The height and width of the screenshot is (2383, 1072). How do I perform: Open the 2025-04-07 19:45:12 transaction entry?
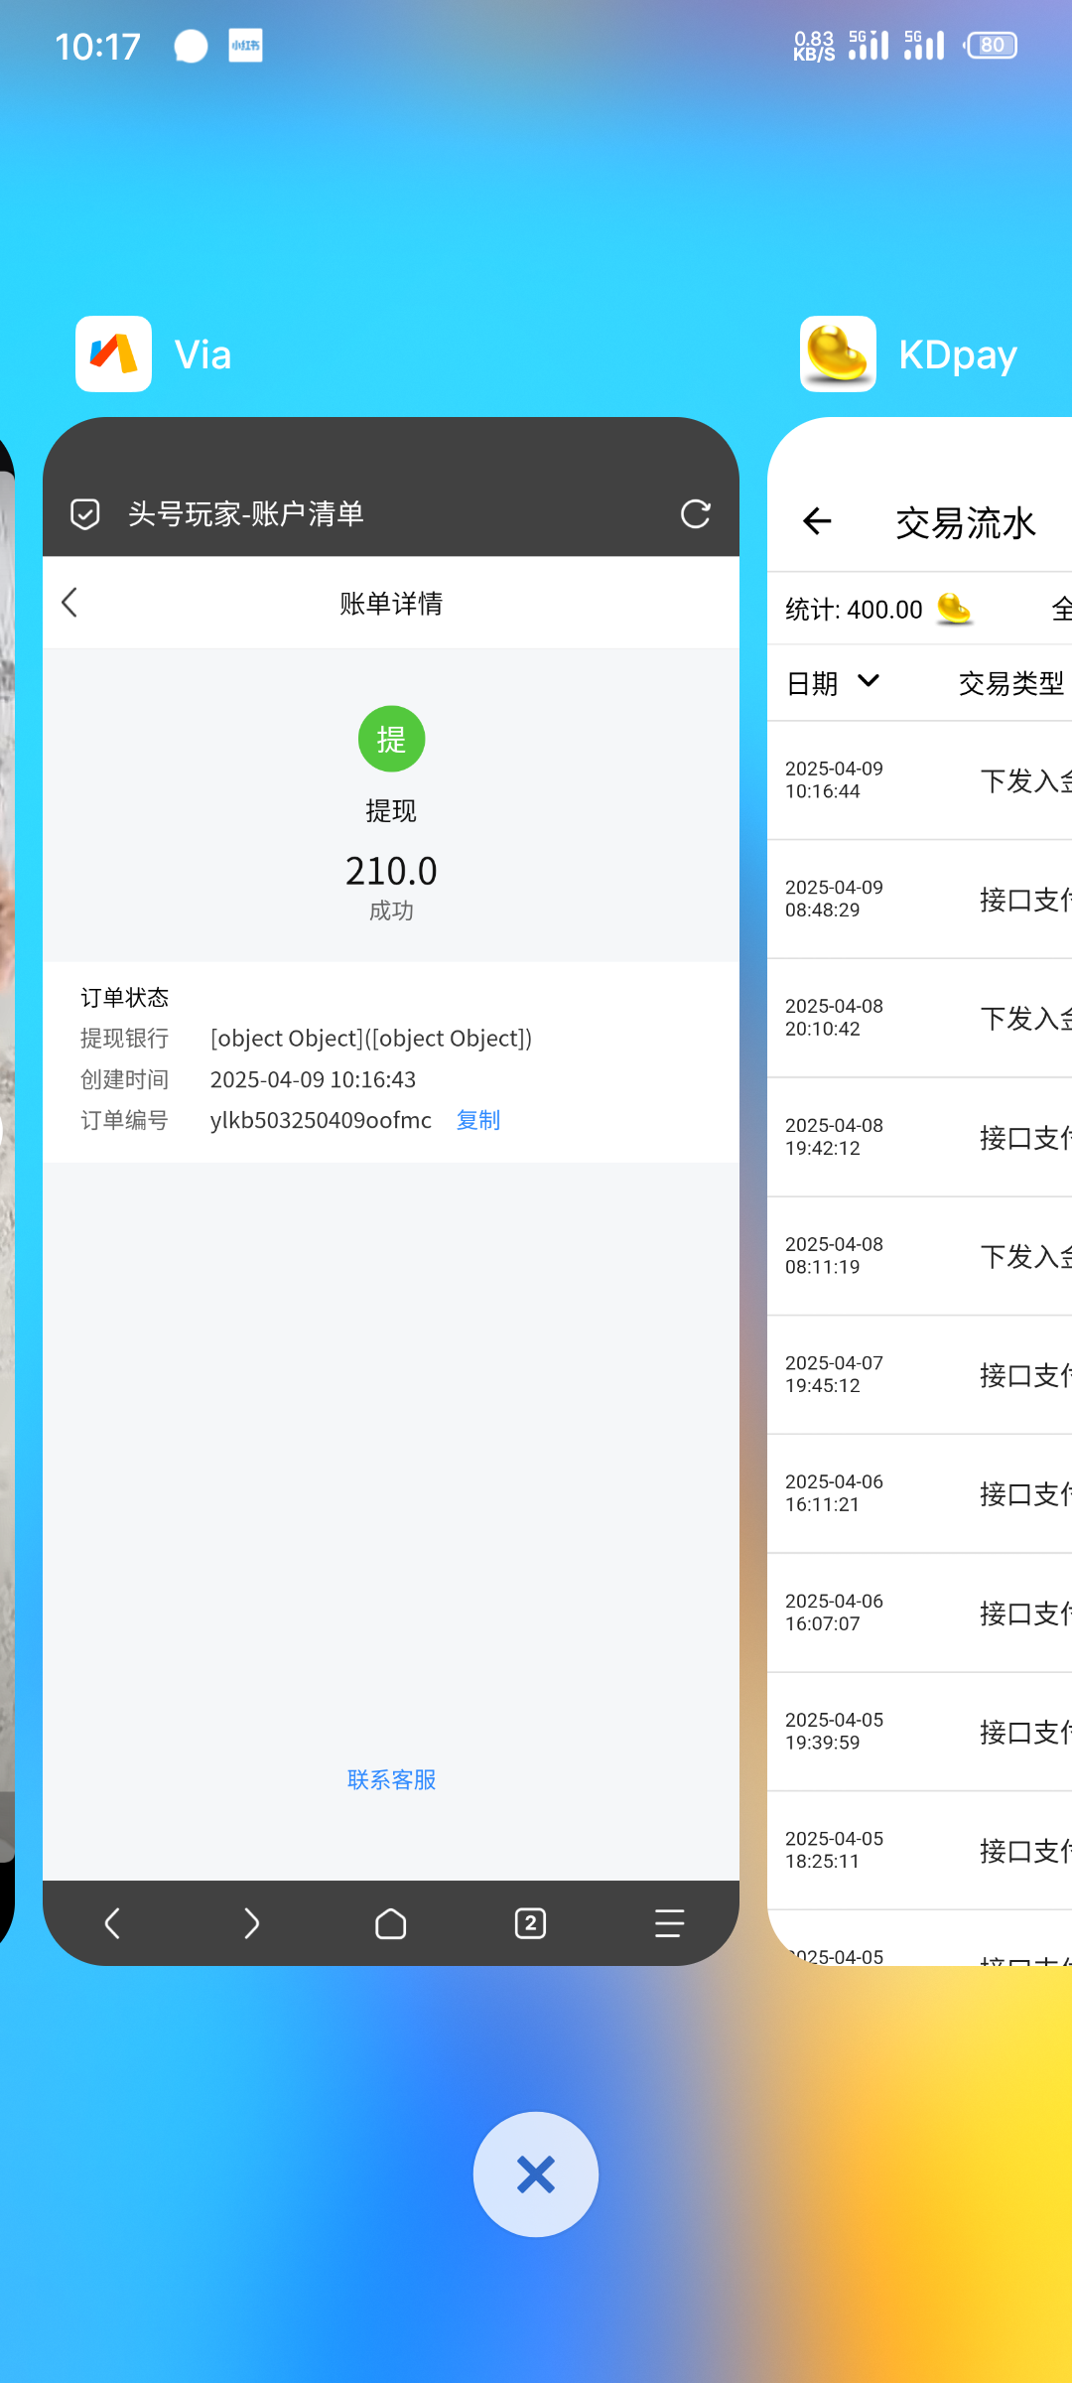(x=919, y=1374)
